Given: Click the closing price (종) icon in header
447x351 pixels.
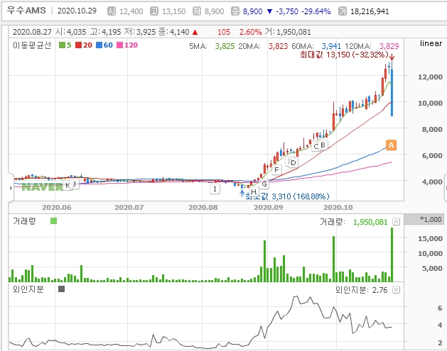Looking at the screenshot, I should tap(235, 11).
